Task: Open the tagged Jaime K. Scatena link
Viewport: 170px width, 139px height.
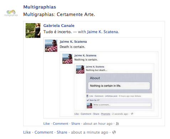Action: click(x=103, y=32)
